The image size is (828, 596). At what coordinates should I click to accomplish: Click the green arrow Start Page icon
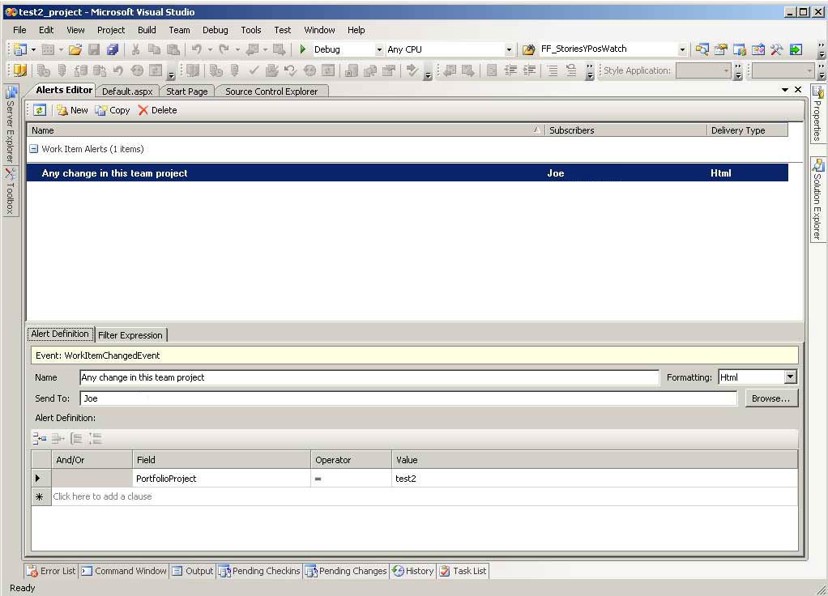796,49
